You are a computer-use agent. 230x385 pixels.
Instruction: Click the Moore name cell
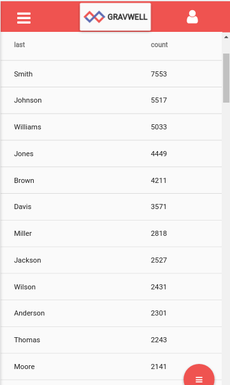click(x=24, y=367)
